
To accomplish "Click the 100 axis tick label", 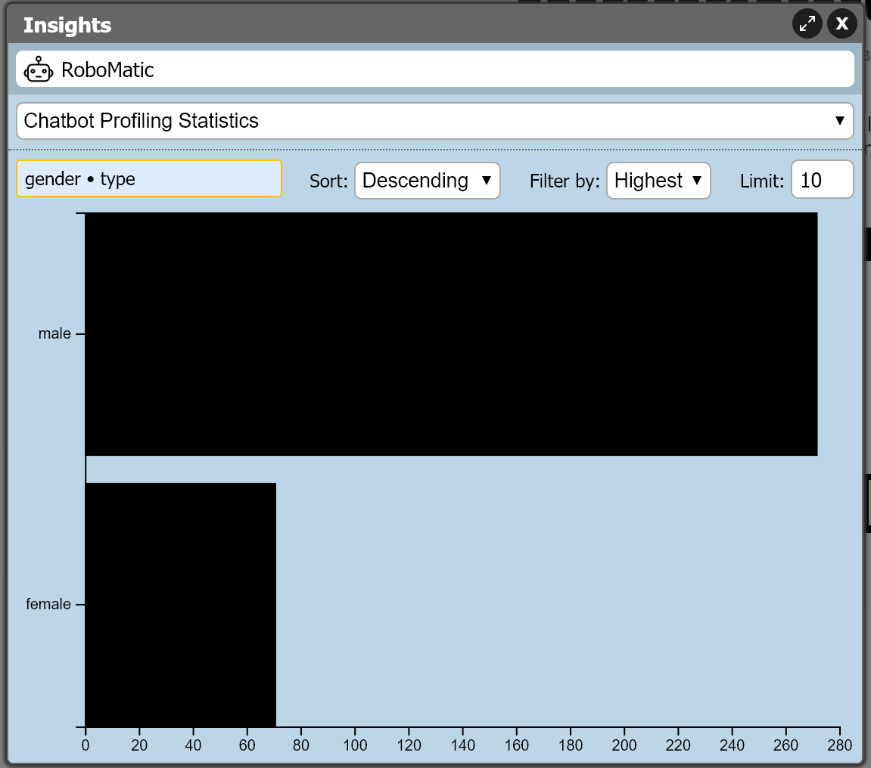I will pyautogui.click(x=355, y=745).
